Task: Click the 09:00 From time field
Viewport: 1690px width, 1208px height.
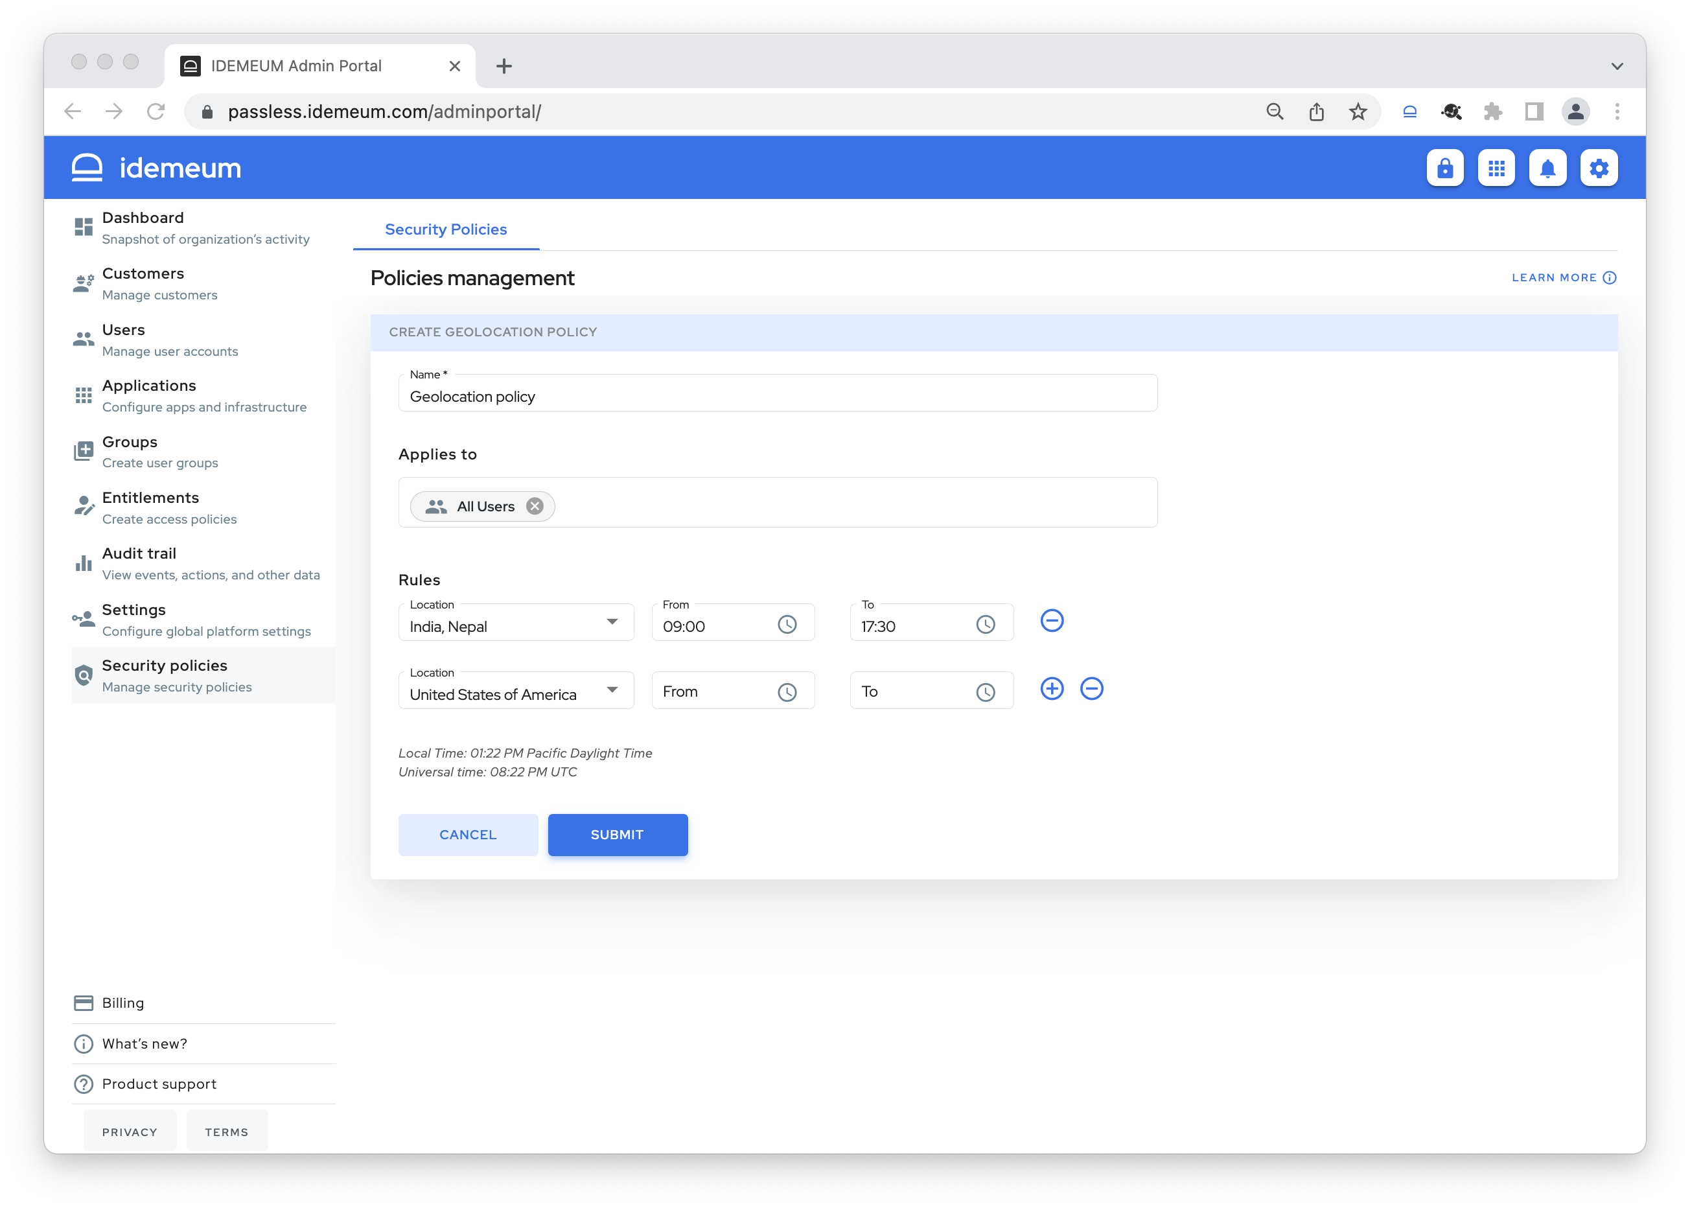Action: [733, 623]
